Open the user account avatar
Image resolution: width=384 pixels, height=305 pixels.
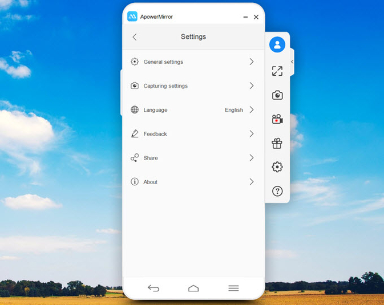pos(277,44)
